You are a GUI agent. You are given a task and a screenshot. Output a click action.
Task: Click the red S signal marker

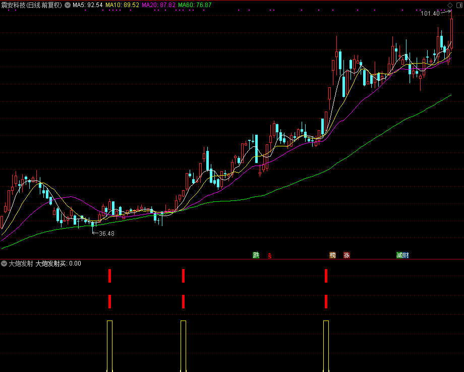(270, 255)
